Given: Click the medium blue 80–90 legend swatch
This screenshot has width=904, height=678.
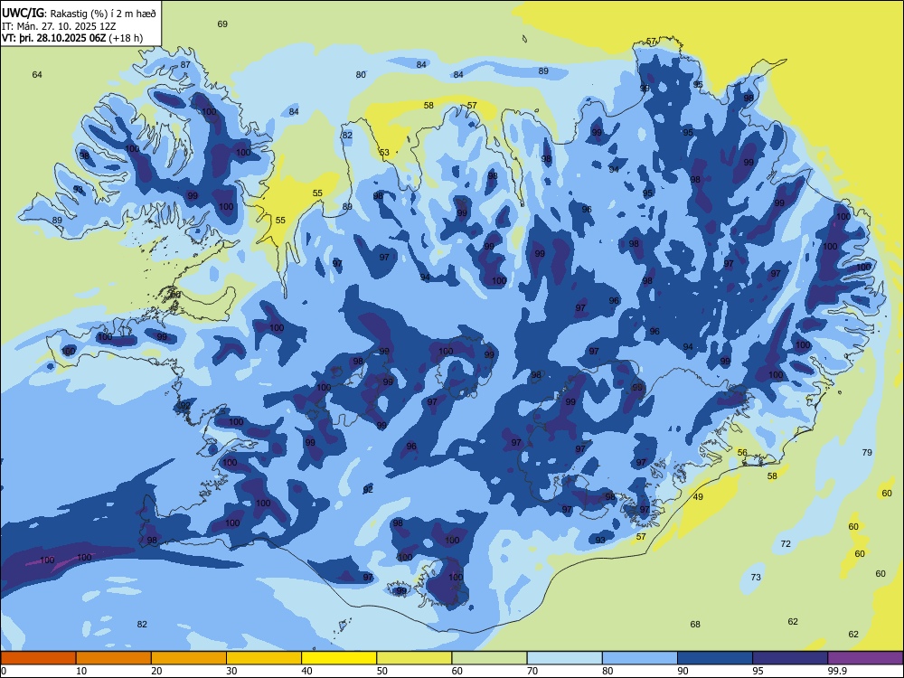Looking at the screenshot, I should [640, 658].
